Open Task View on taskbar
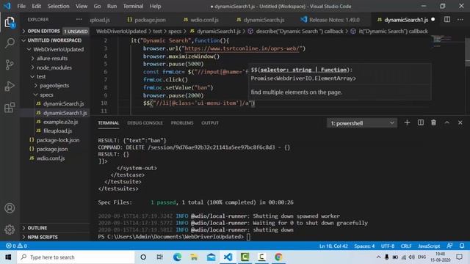470x264 pixels. coord(160,257)
